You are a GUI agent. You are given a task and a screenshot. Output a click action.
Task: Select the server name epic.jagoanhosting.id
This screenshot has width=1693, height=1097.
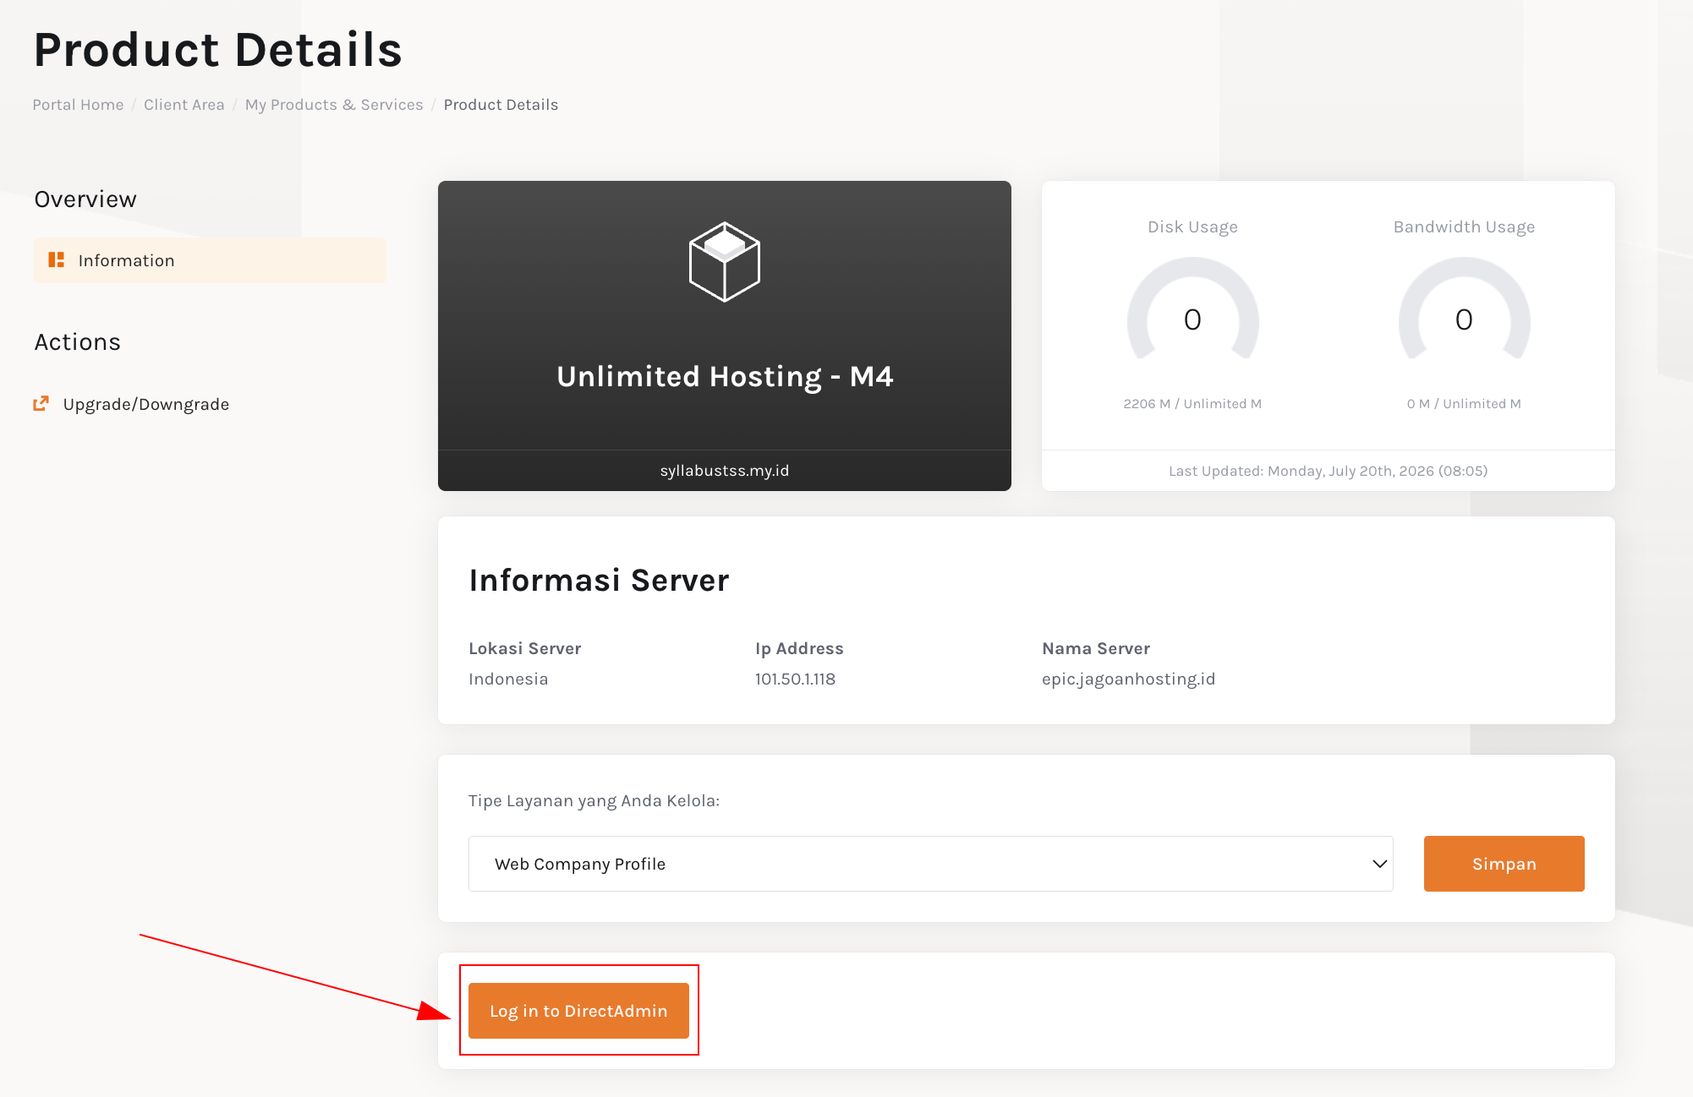(1128, 679)
